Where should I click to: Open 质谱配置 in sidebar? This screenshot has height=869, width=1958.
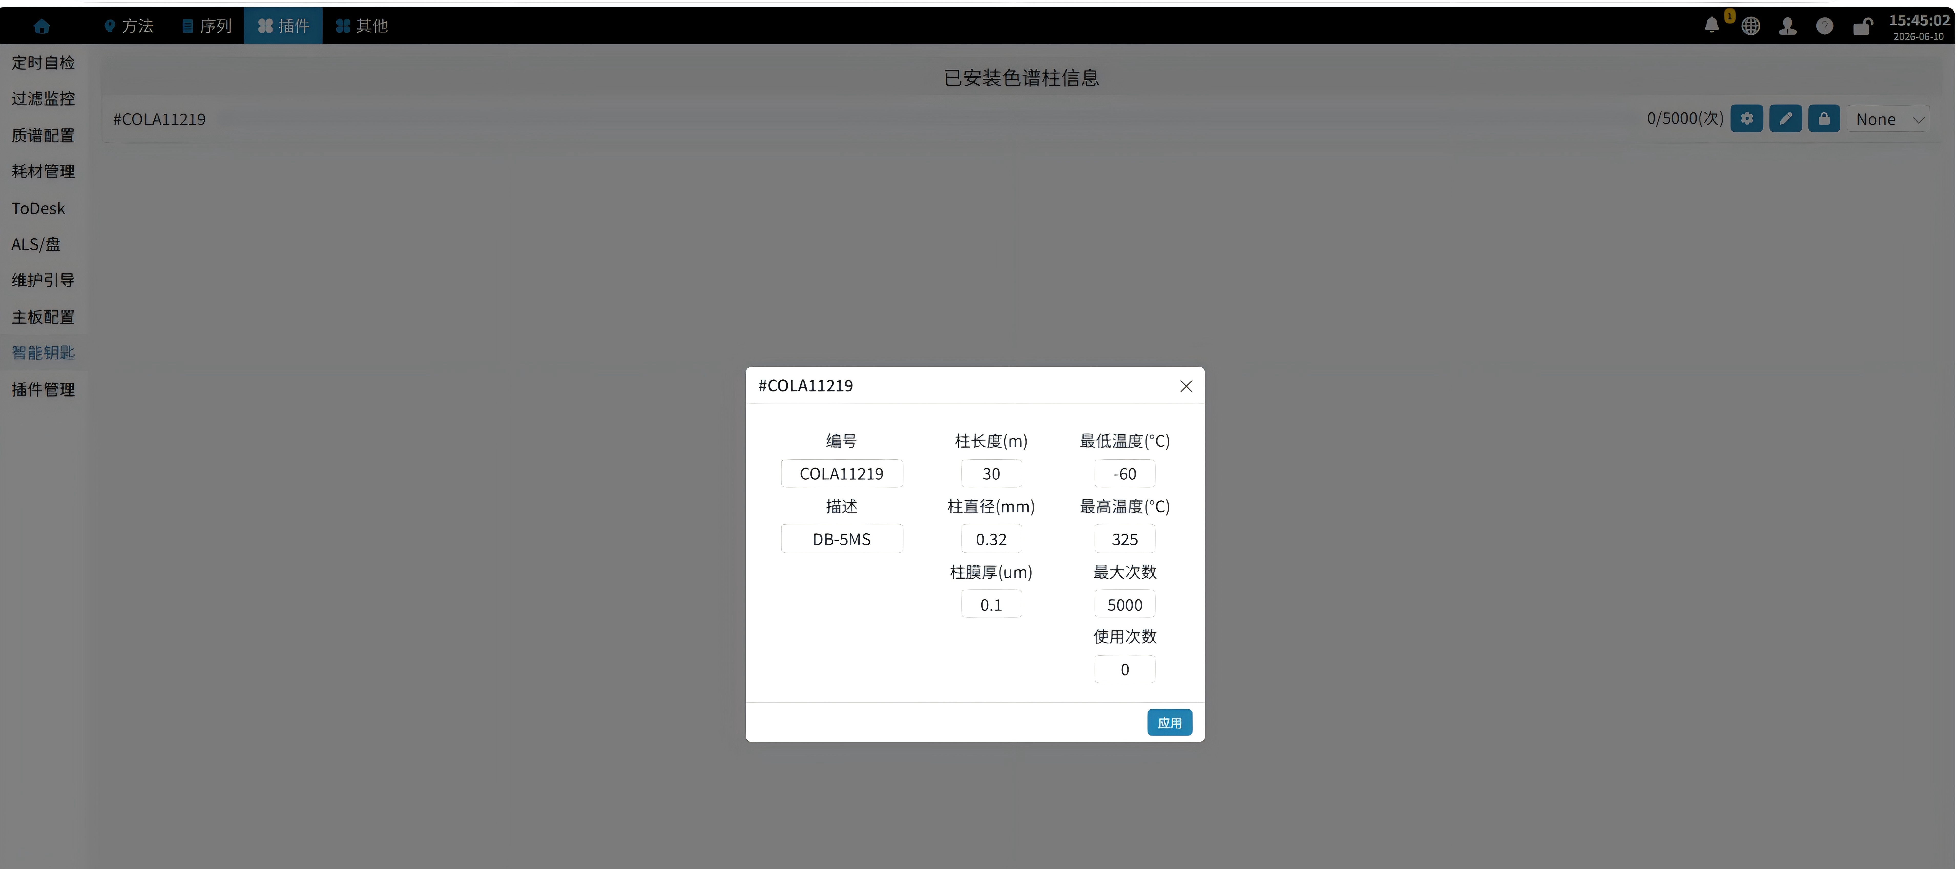click(43, 135)
